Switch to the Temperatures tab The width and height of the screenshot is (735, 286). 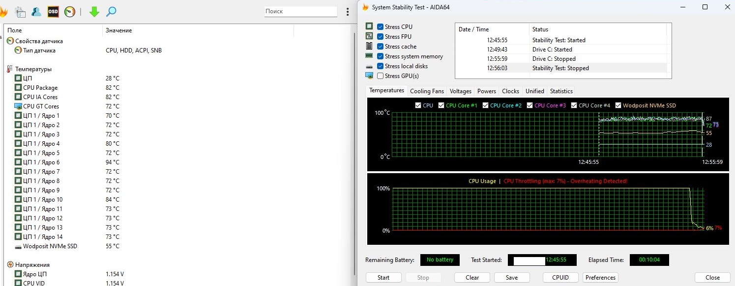pyautogui.click(x=387, y=91)
